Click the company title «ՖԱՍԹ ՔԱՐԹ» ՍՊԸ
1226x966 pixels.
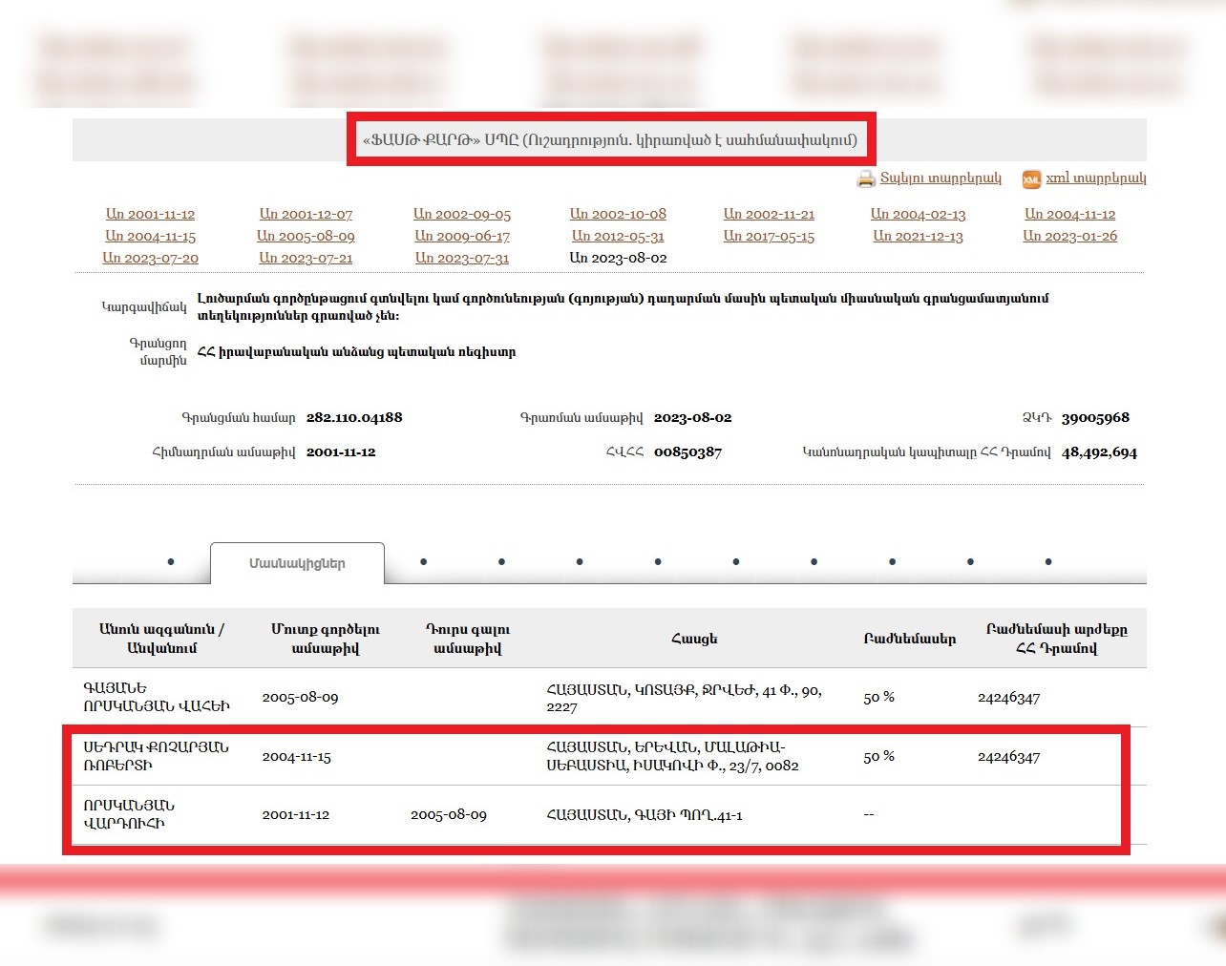(x=610, y=140)
